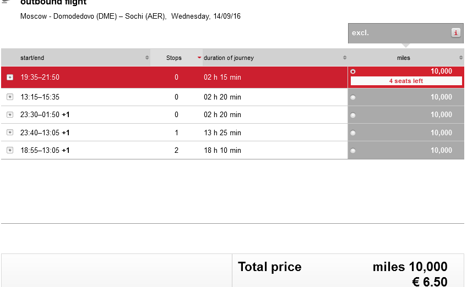Viewport: 467px width, 287px height.
Task: Select miles radio for the 19:35–21:50 flight
Action: [353, 71]
